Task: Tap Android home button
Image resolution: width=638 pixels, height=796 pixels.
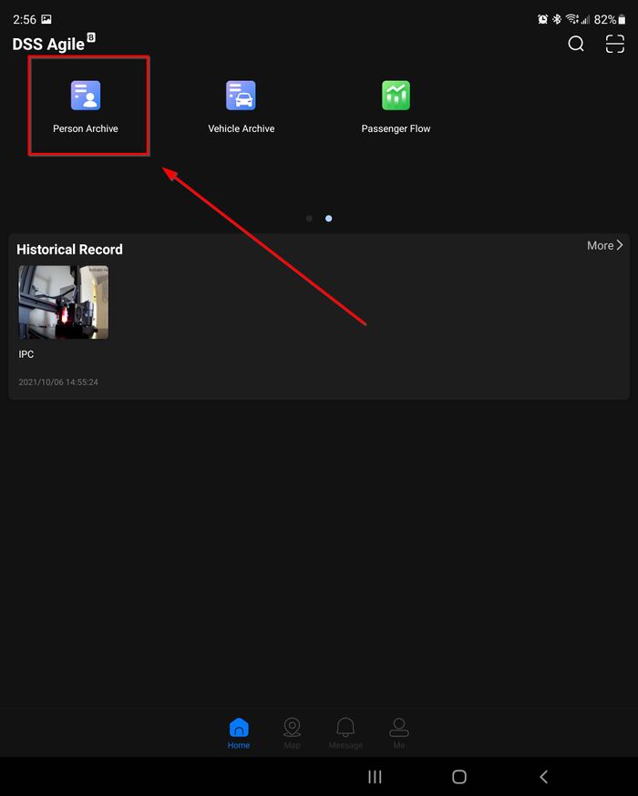Action: [459, 776]
